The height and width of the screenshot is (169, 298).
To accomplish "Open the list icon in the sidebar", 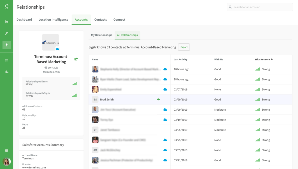I will point(7,60).
